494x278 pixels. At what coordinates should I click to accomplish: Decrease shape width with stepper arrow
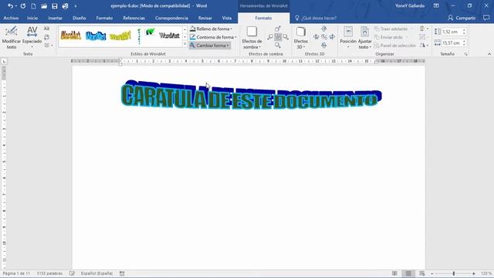tap(464, 45)
